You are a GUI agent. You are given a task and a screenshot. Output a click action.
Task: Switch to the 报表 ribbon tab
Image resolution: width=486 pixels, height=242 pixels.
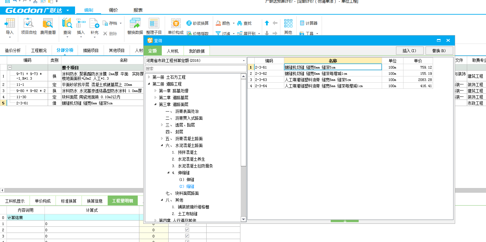(138, 10)
